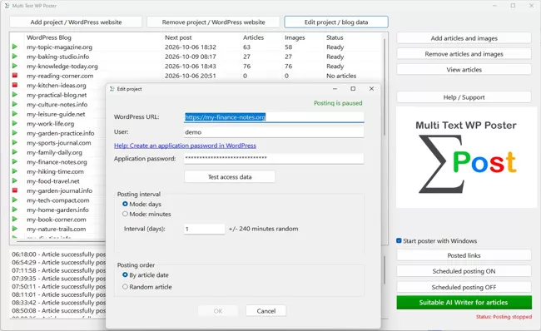Click green play icon beside my-hiking-time.com
541x331 pixels.
(x=14, y=171)
